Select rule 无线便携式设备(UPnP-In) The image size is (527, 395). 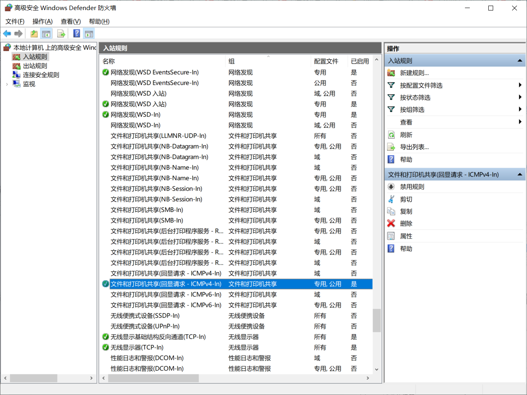click(x=145, y=326)
